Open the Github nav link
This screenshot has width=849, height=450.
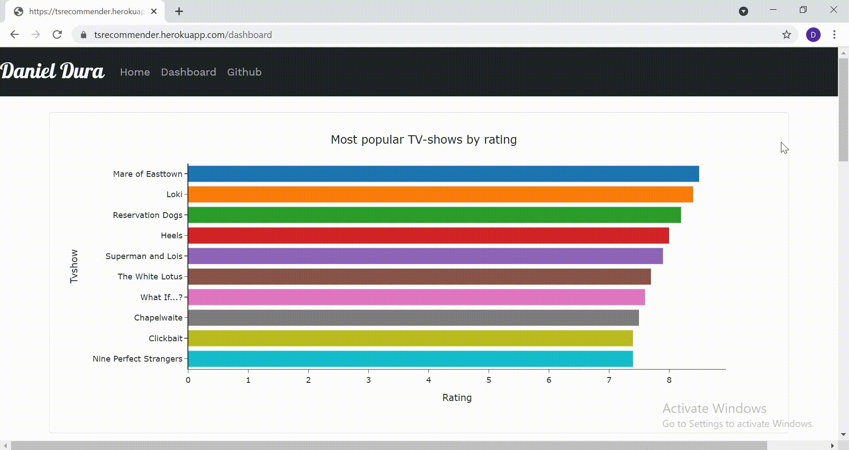click(244, 72)
